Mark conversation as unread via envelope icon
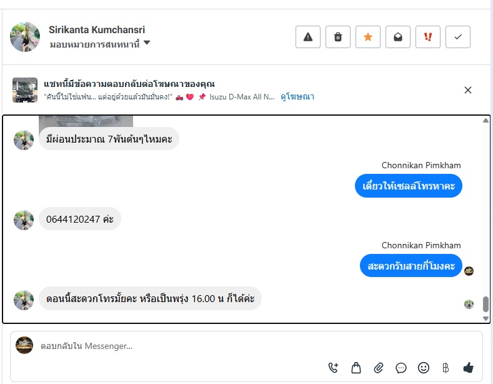The image size is (493, 384). [398, 37]
